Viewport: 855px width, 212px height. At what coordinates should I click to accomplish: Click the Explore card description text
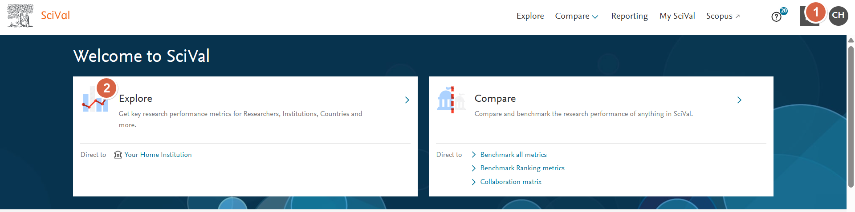click(x=240, y=119)
